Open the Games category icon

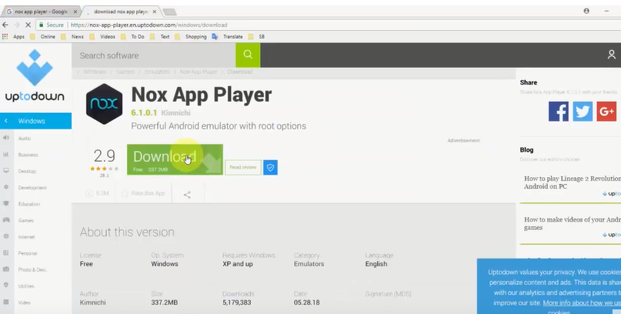[6, 220]
